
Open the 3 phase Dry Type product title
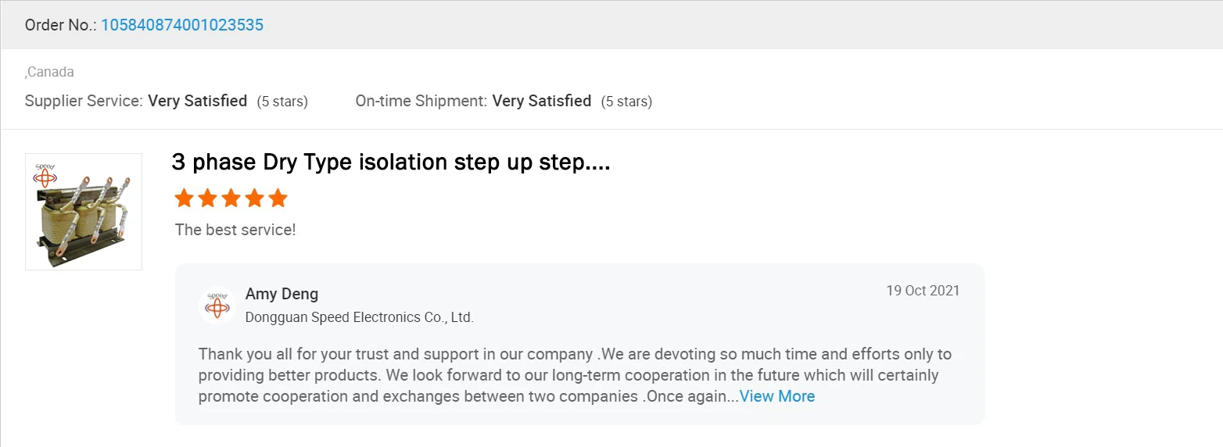click(390, 163)
